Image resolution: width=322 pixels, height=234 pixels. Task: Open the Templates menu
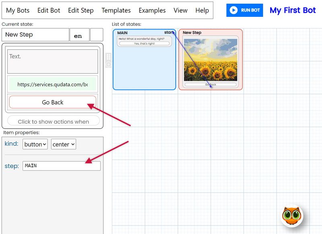116,10
